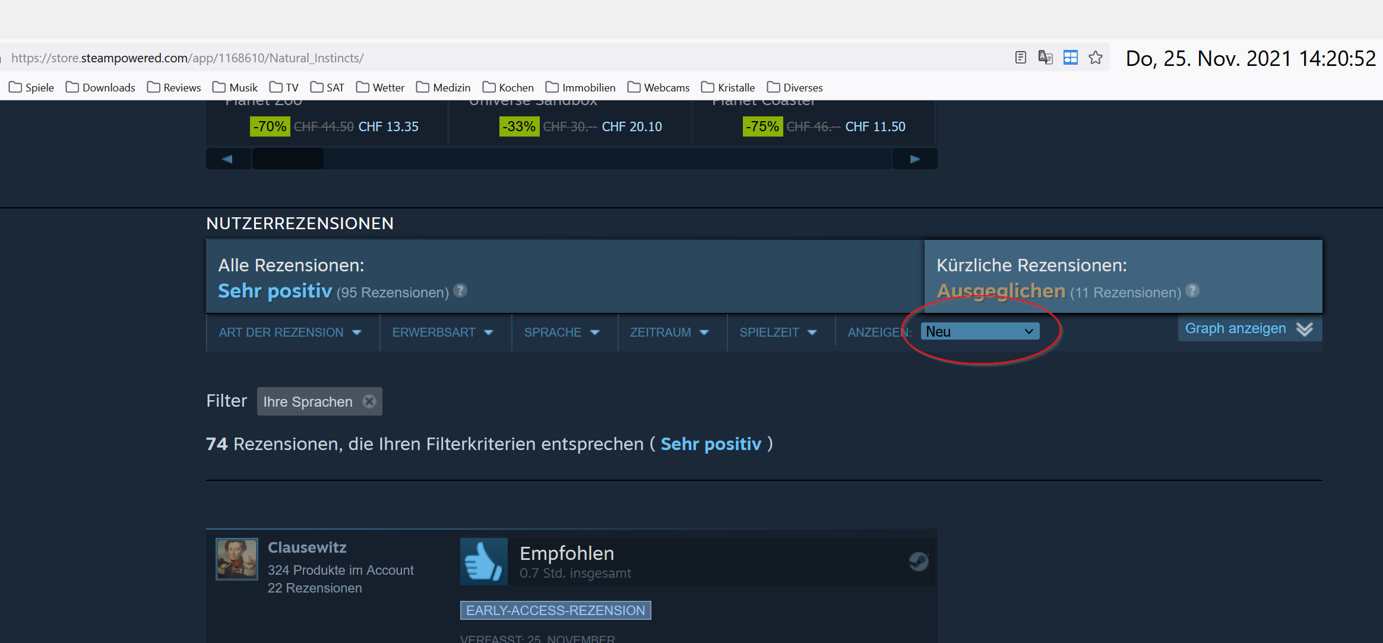Open help icon next to 95 Rezensionen

coord(460,291)
